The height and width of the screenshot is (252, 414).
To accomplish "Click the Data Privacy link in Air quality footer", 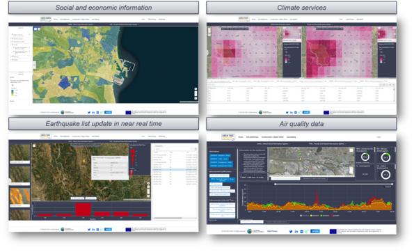I will tap(272, 231).
